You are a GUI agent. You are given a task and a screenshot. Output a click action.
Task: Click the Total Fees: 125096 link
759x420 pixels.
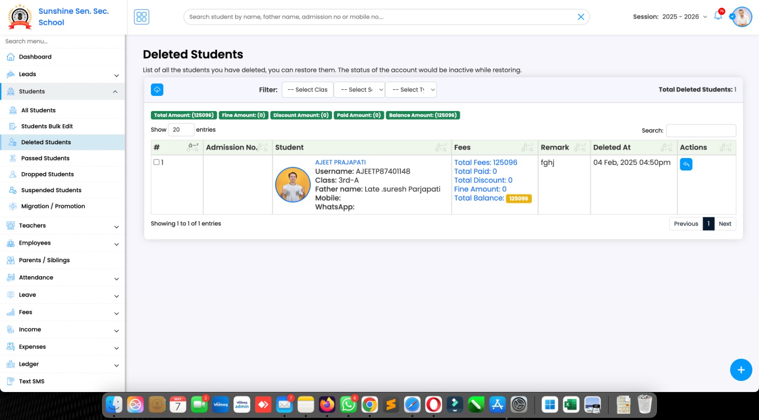point(486,162)
